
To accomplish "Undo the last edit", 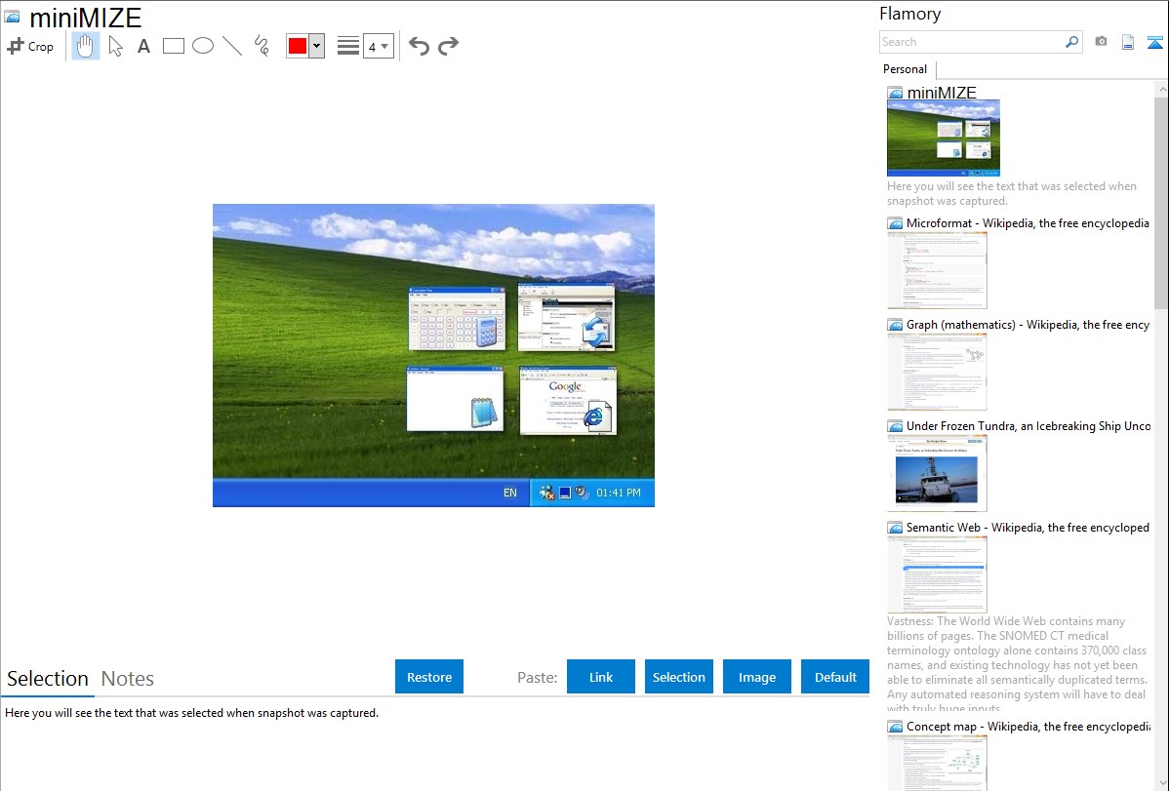I will coord(419,46).
